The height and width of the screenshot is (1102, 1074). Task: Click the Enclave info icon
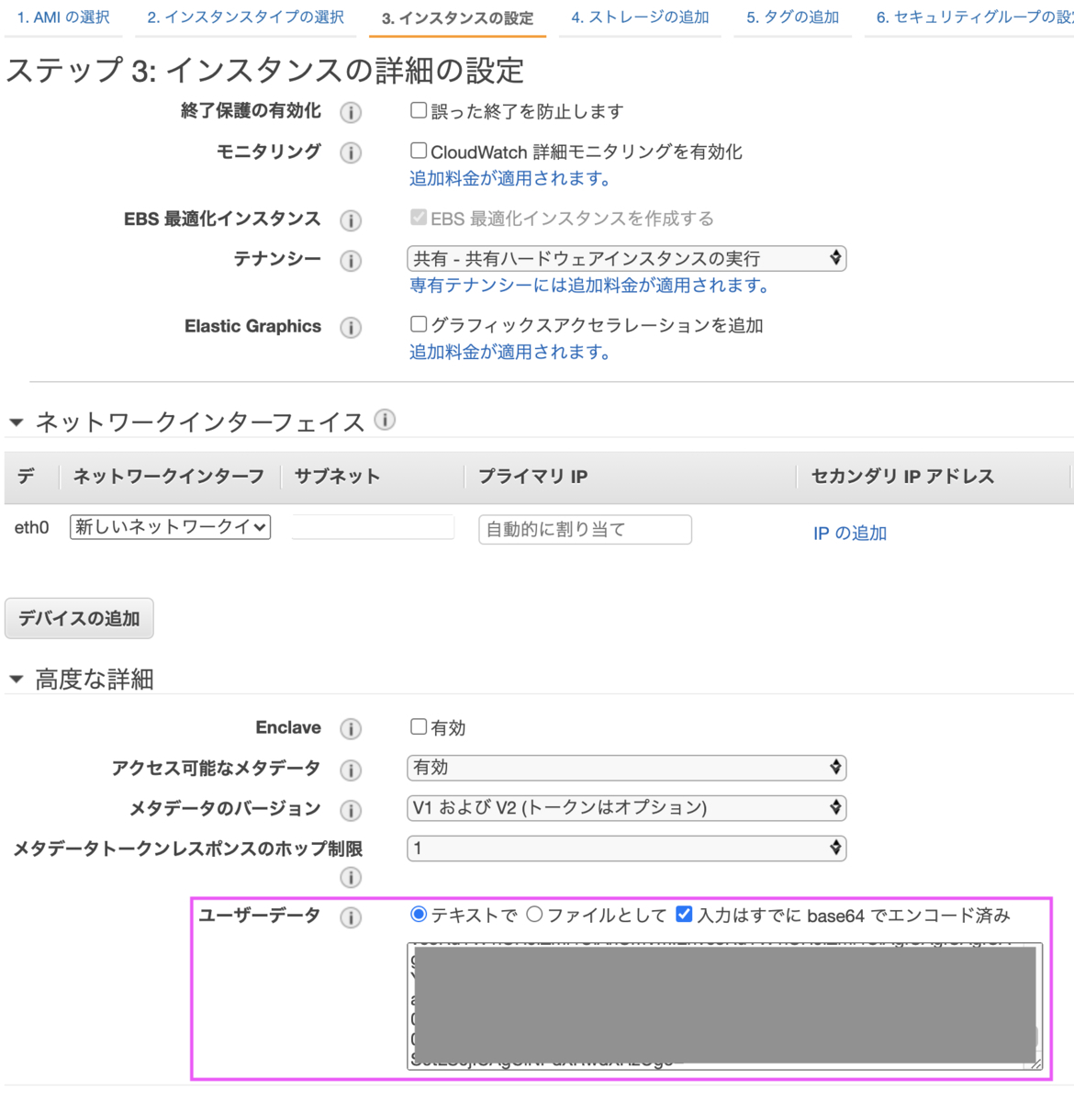[x=350, y=728]
